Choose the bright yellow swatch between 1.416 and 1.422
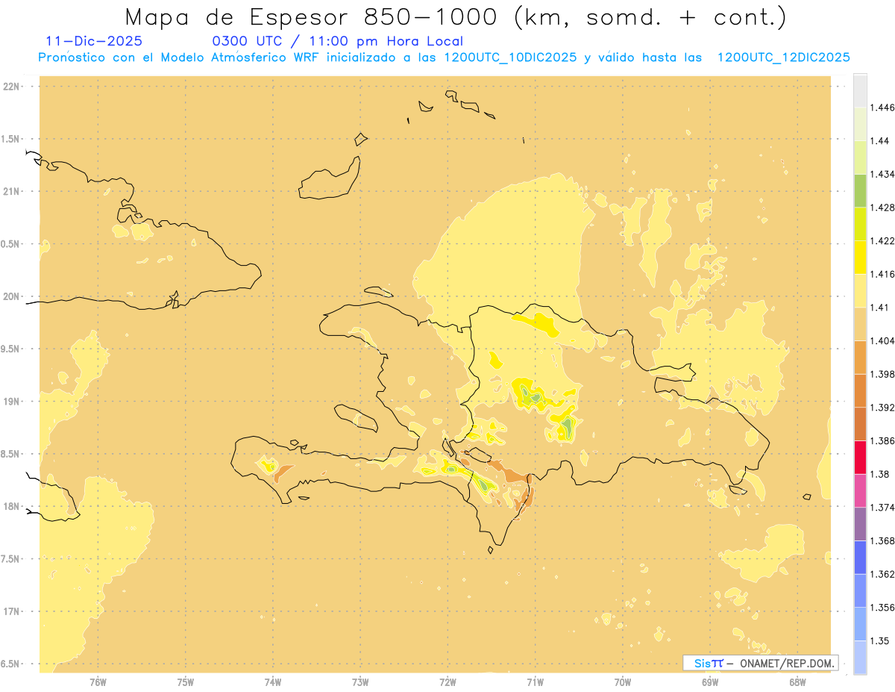This screenshot has width=895, height=692. (860, 258)
